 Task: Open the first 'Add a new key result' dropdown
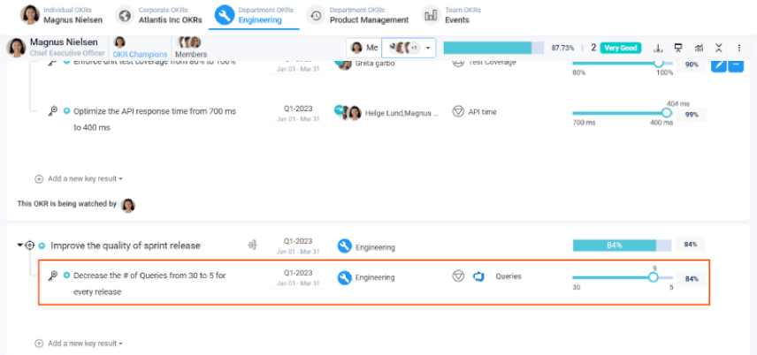[80, 178]
